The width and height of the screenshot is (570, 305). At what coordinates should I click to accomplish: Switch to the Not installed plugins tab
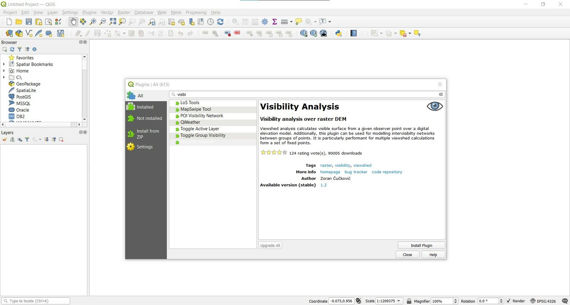149,118
